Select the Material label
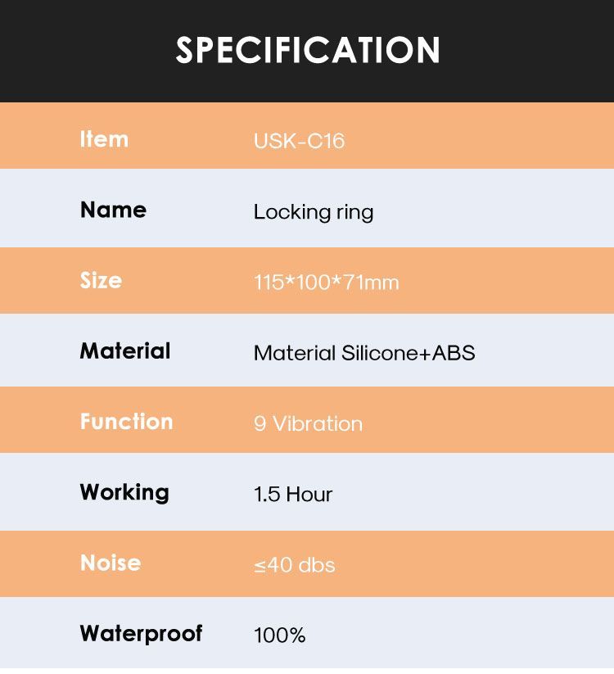This screenshot has width=614, height=674. tap(125, 351)
